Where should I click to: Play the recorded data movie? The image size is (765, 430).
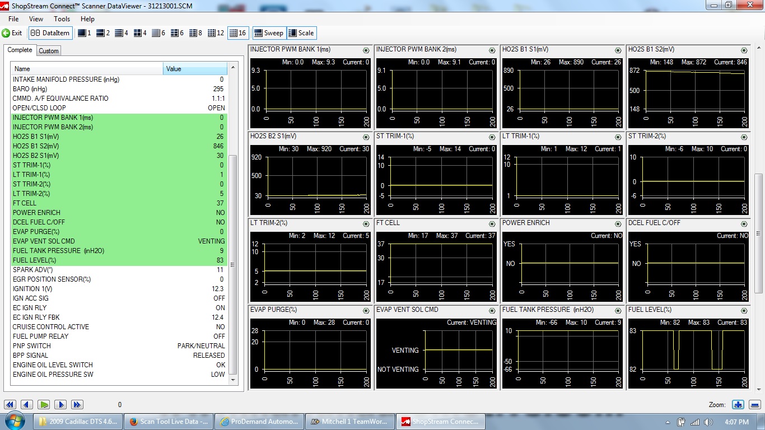point(44,404)
